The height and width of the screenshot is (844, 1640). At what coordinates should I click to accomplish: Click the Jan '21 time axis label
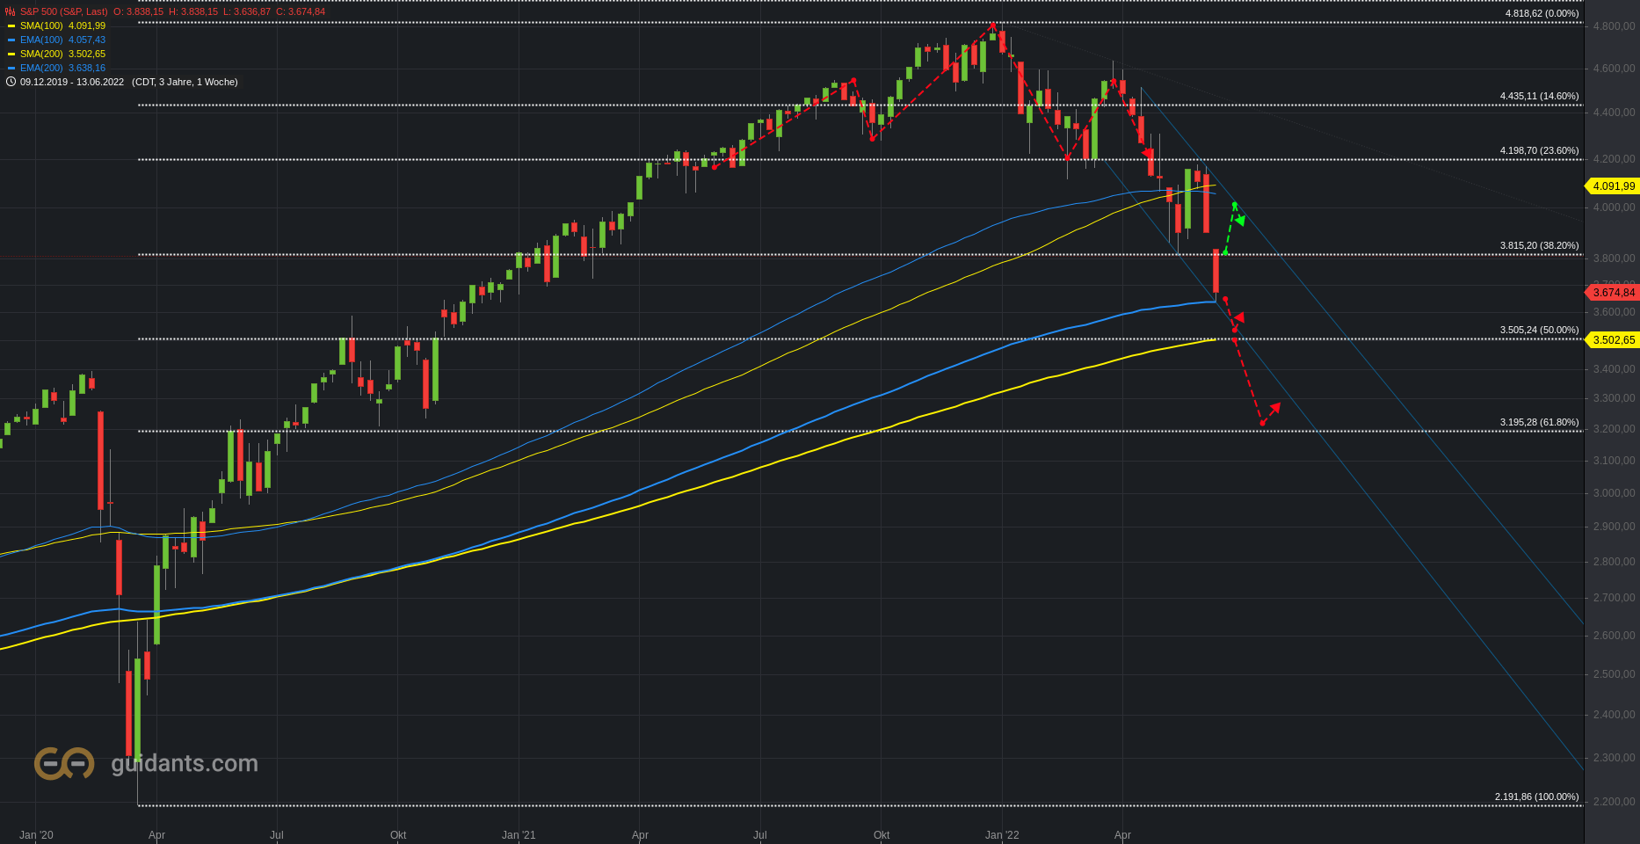(519, 835)
